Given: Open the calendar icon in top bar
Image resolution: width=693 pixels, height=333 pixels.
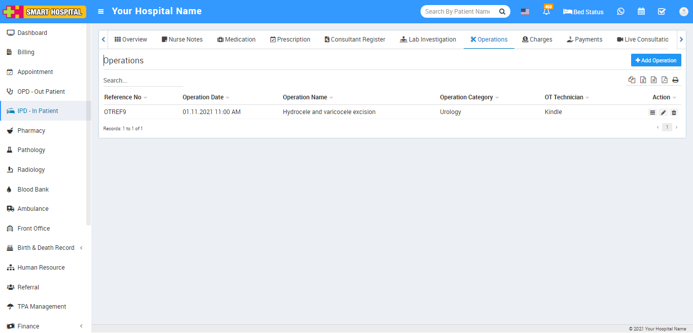Looking at the screenshot, I should click(x=641, y=12).
